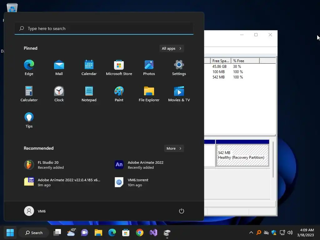The width and height of the screenshot is (320, 240).
Task: Open Settings from the Start menu
Action: pyautogui.click(x=179, y=68)
